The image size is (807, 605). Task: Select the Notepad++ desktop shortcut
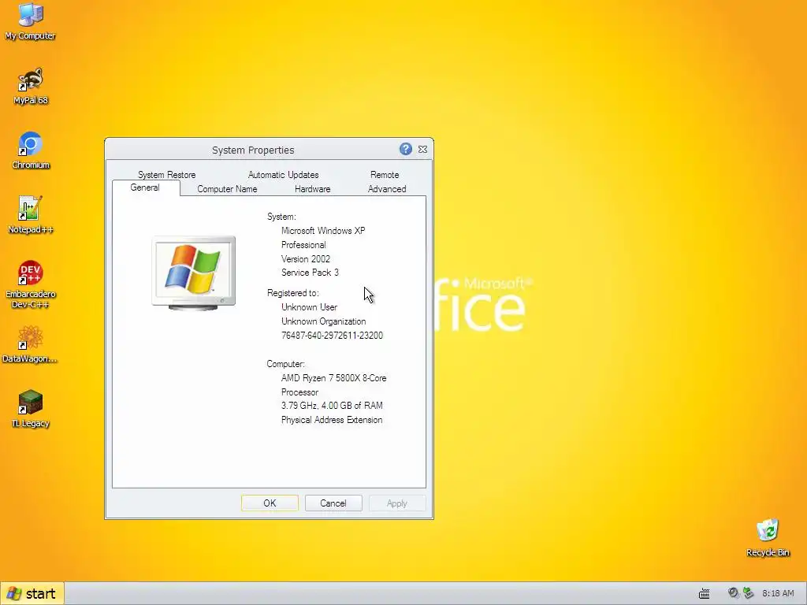click(31, 215)
